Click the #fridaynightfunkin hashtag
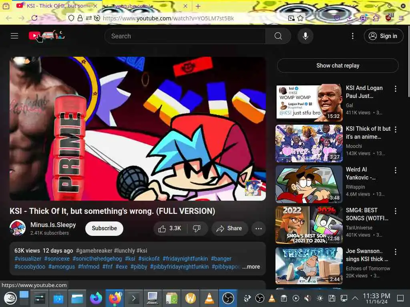Screen dimensions: 410x307 click(185, 259)
